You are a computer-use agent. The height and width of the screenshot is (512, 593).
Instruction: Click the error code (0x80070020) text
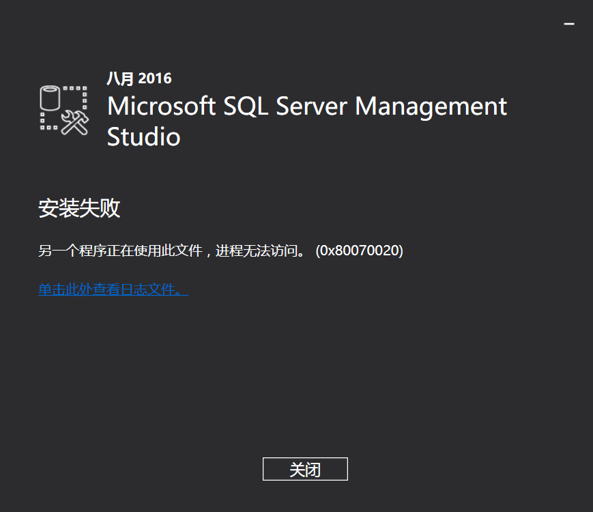tap(359, 251)
